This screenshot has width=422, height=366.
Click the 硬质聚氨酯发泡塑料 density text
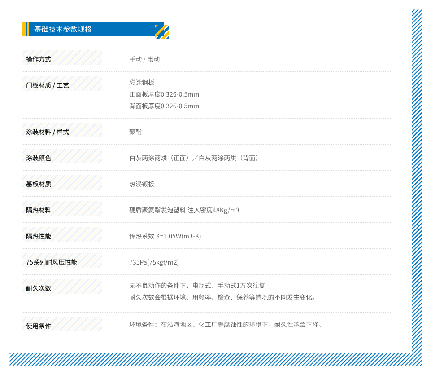tap(184, 210)
